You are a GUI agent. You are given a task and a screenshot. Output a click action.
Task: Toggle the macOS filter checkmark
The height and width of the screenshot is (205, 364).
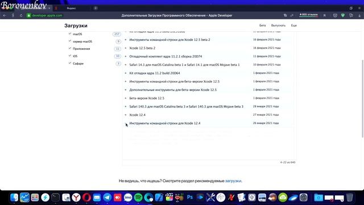(x=69, y=34)
